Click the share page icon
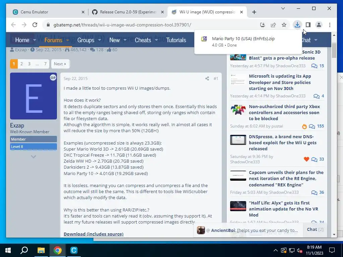Image resolution: width=343 pixels, height=257 pixels. 273,25
